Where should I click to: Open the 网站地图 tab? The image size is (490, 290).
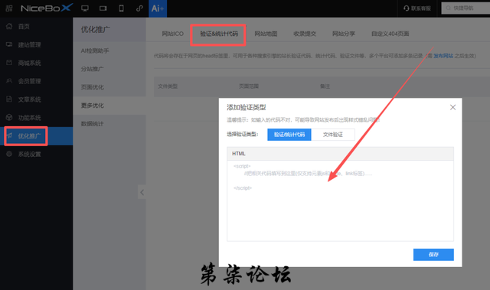tap(266, 34)
